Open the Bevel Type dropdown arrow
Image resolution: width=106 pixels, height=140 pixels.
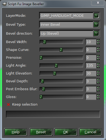point(96,24)
